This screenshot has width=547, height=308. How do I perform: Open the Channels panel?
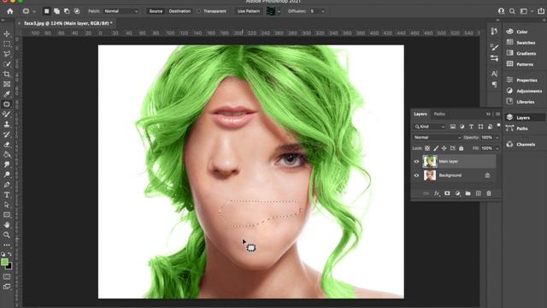[x=526, y=145]
